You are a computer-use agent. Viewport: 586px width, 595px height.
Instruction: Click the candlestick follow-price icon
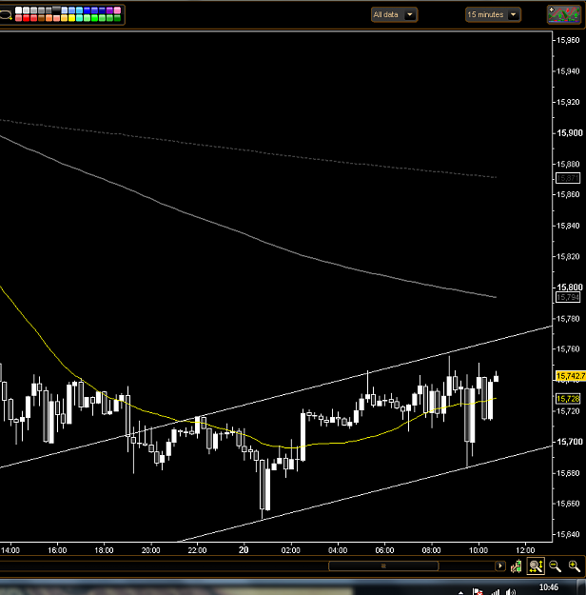(x=517, y=566)
